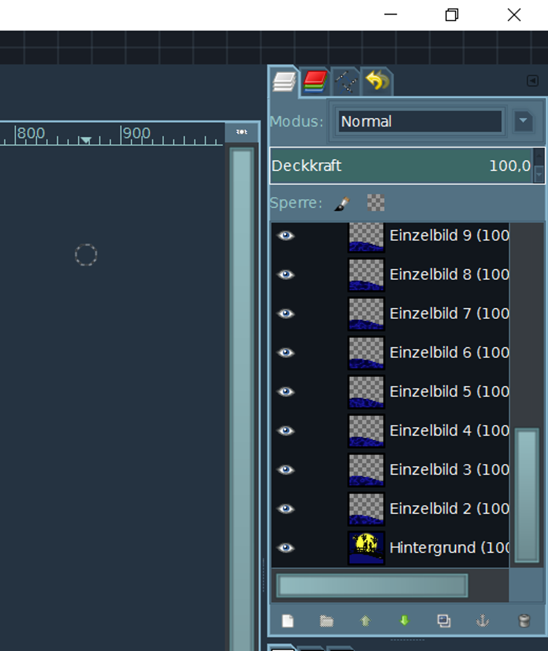Duplicate the selected layer
The image size is (548, 651).
point(444,621)
